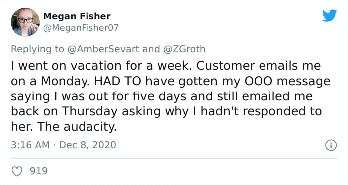
Task: Open Megan Fisher's profile picture
Action: pyautogui.click(x=25, y=22)
